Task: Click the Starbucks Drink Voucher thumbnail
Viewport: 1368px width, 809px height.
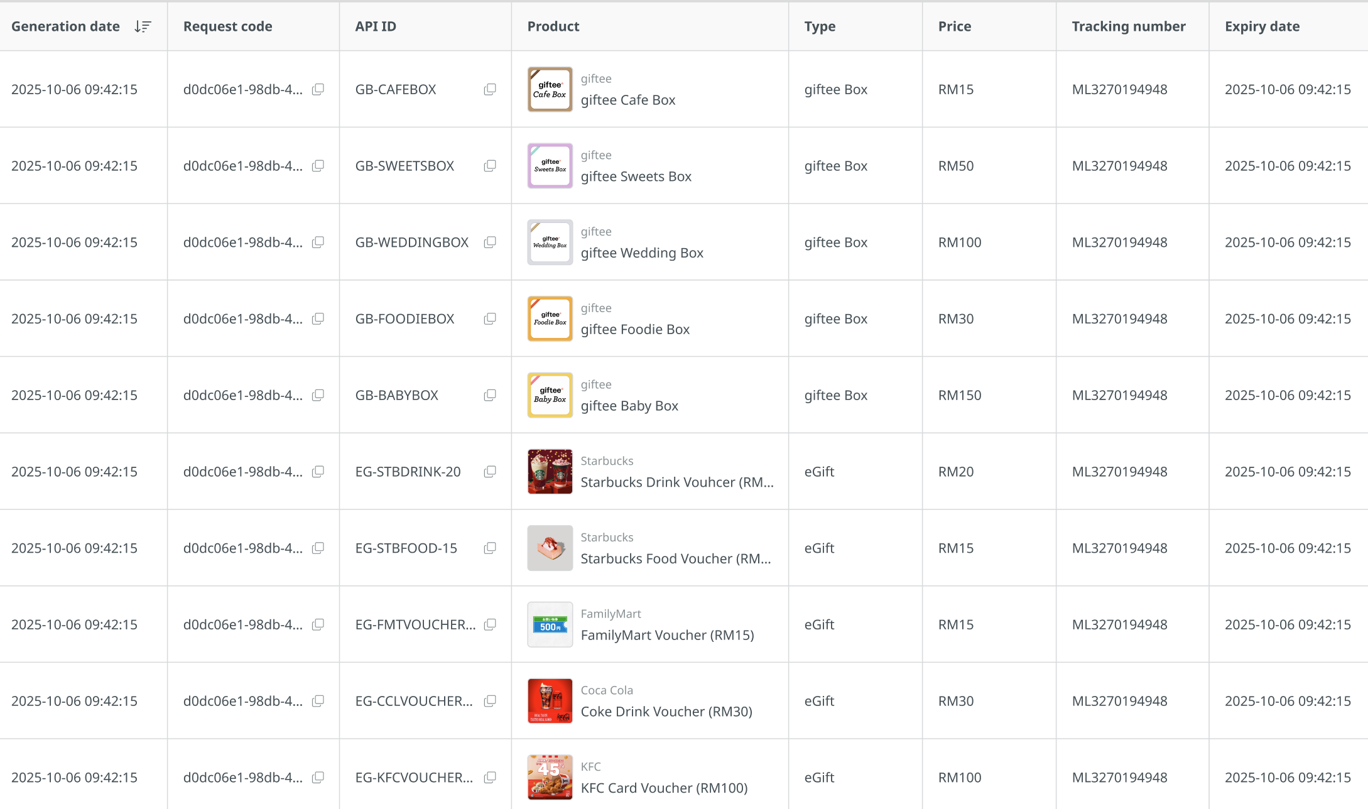Action: [550, 472]
